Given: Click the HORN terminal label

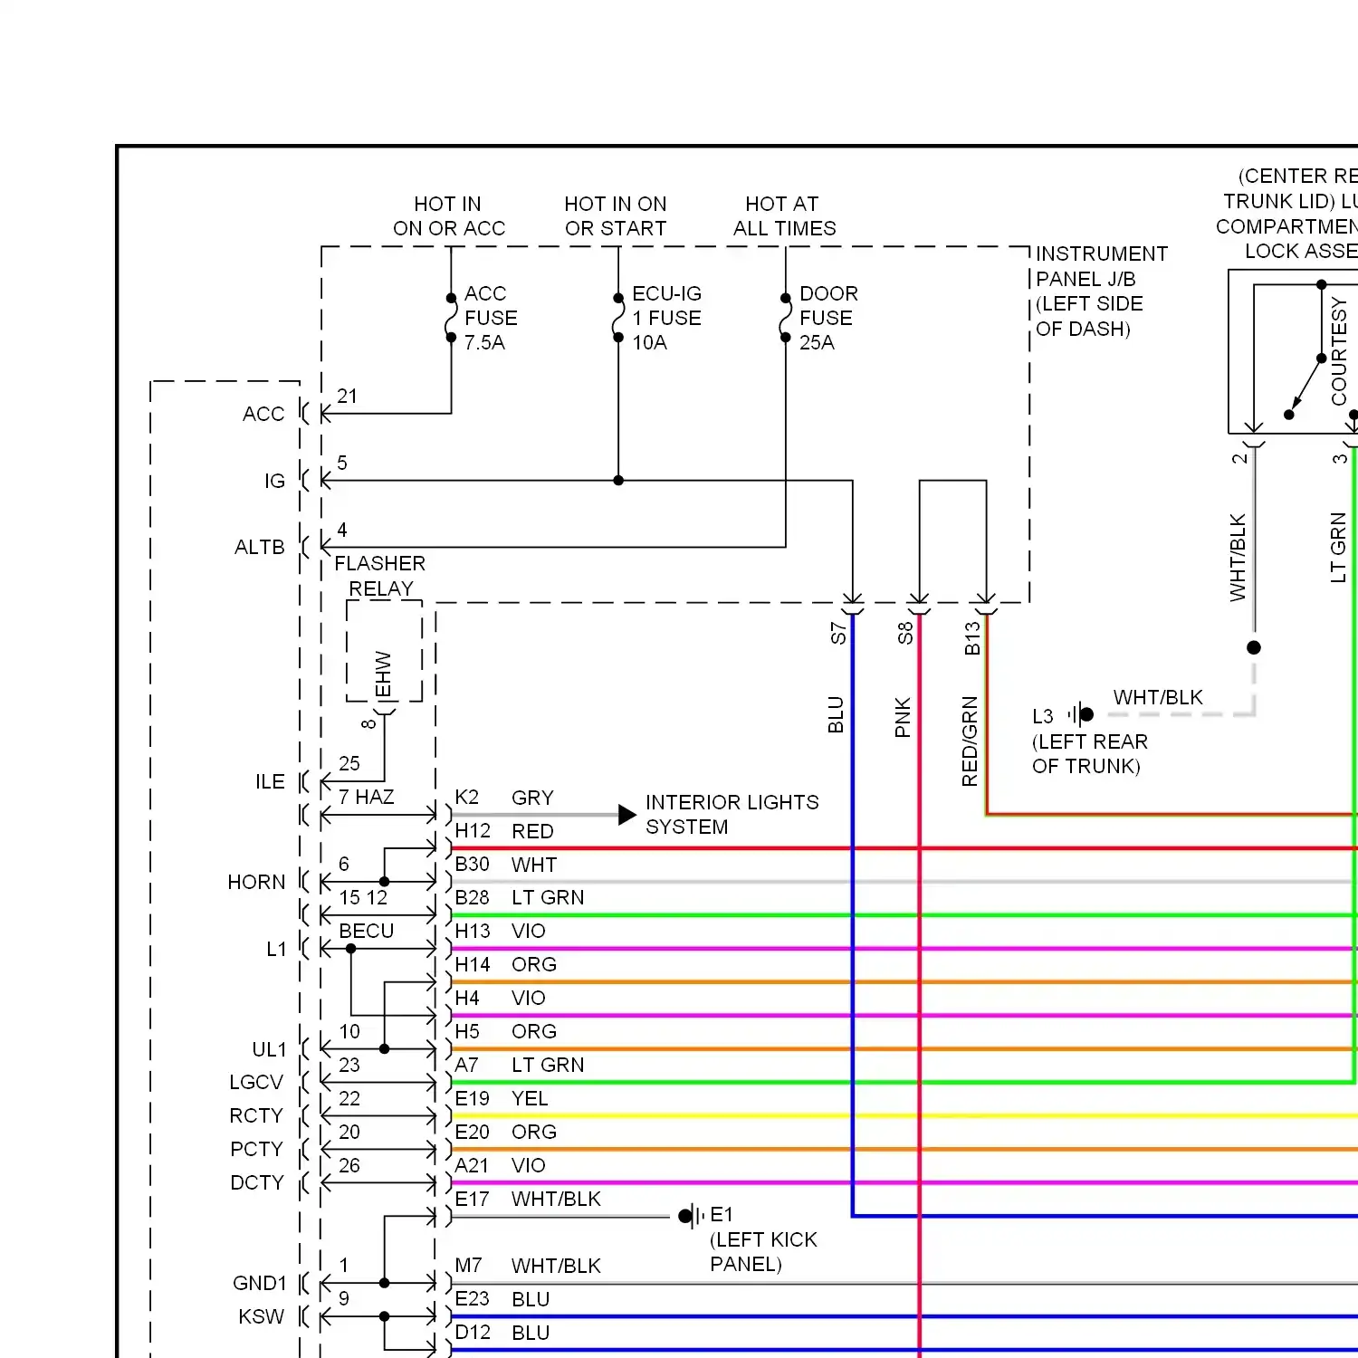Looking at the screenshot, I should tap(256, 882).
